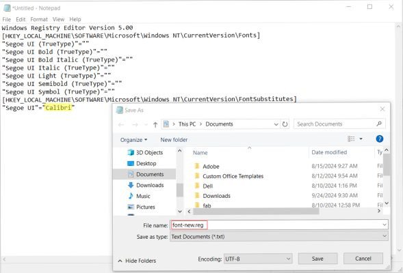Screen dimensions: 403x273
Task: Click the Back arrow in Save As dialog
Action: coord(121,125)
